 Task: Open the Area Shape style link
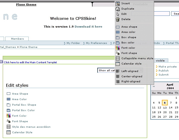pyautogui.click(x=20, y=94)
